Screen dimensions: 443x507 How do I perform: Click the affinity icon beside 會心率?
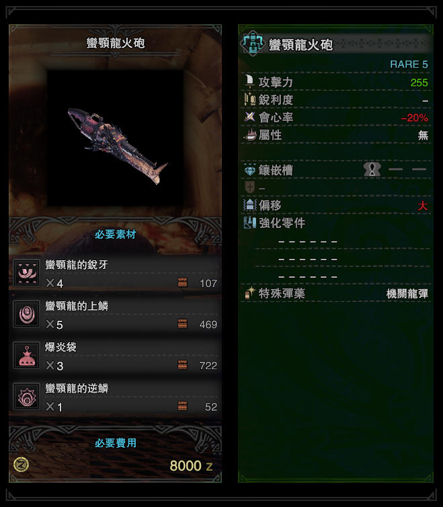tap(249, 117)
